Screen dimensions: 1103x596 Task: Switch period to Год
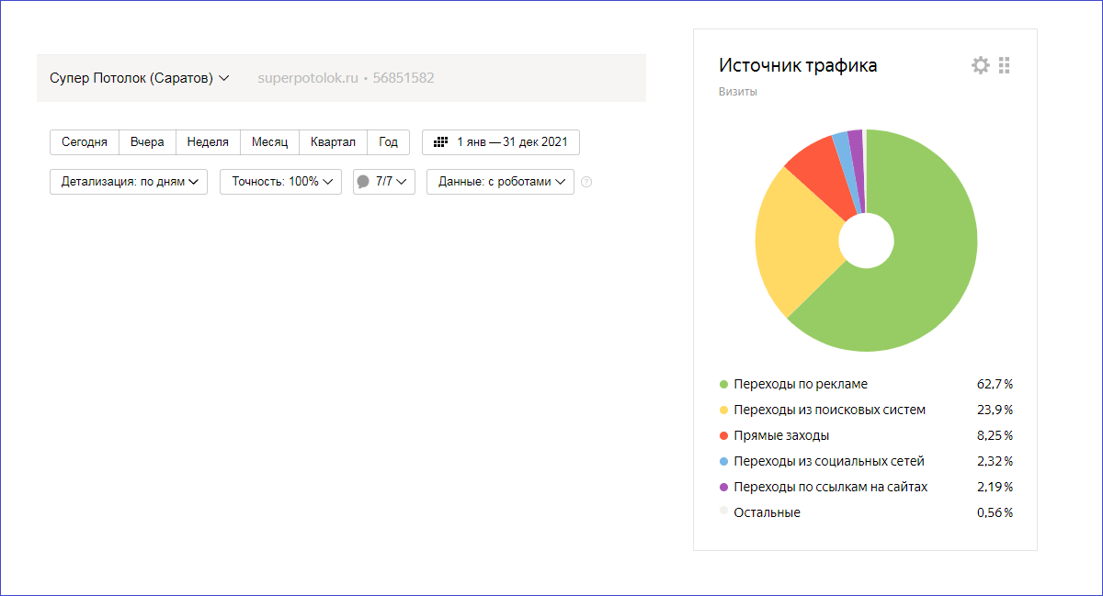coord(388,142)
